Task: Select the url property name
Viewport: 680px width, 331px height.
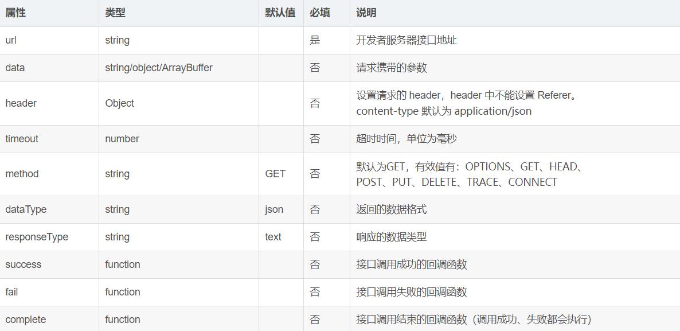Action: [10, 40]
